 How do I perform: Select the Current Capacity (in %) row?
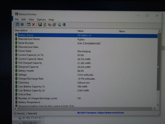pos(86,55)
